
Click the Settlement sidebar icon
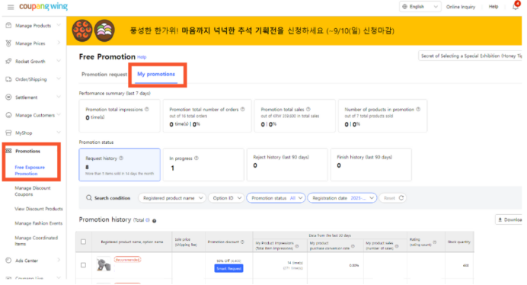[8, 97]
